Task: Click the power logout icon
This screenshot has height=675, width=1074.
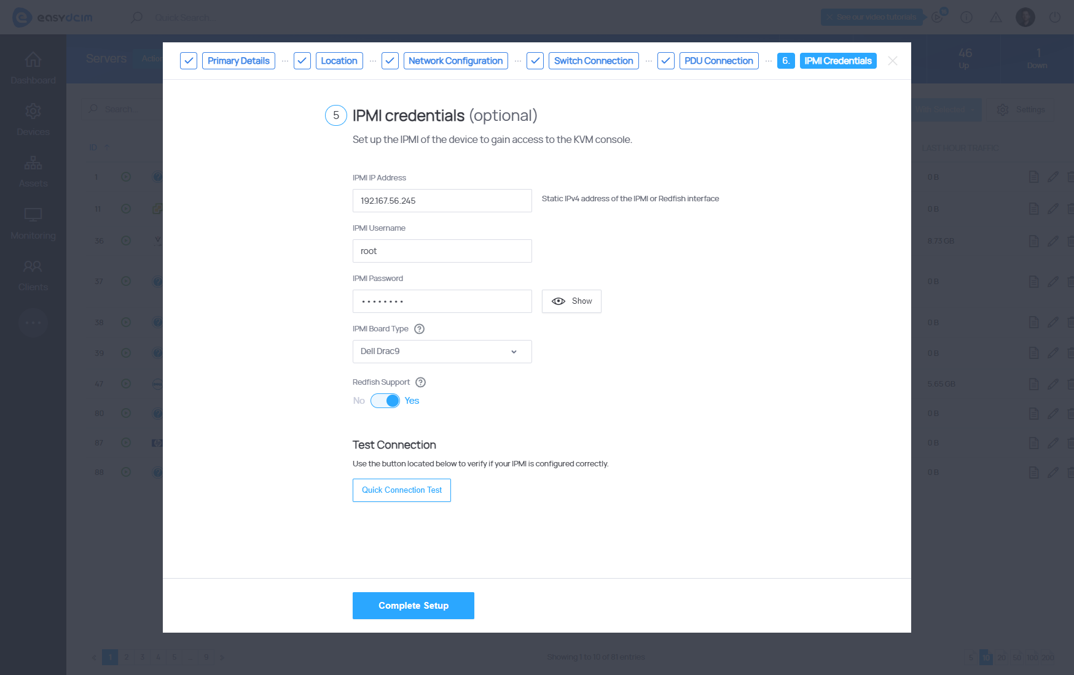Action: (x=1055, y=17)
